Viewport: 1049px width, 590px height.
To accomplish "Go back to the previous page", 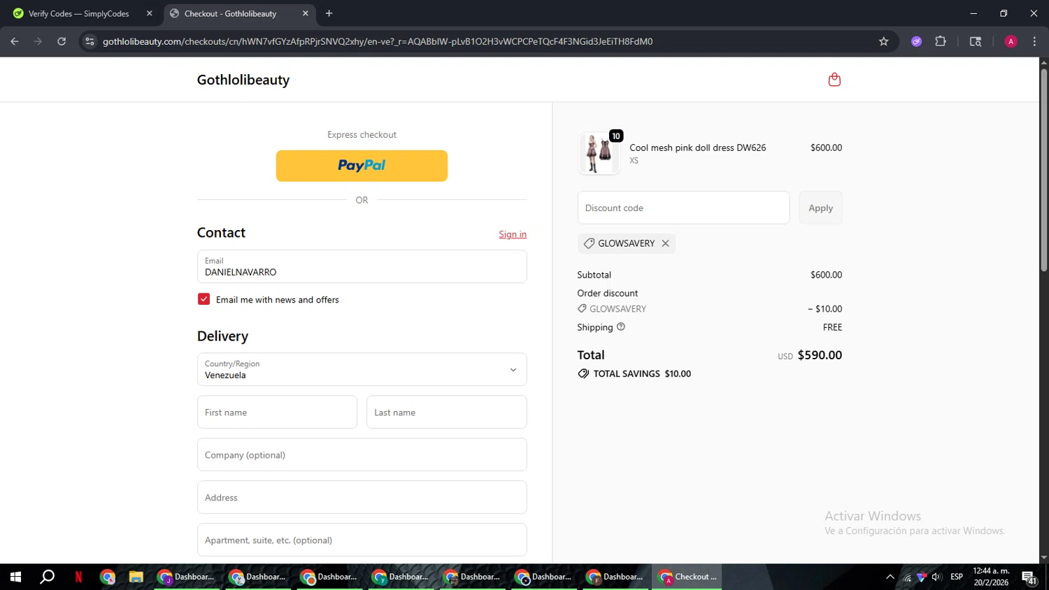I will click(15, 41).
